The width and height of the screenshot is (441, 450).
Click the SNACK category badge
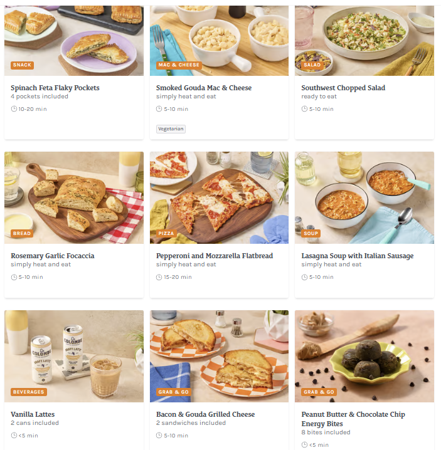pos(22,65)
